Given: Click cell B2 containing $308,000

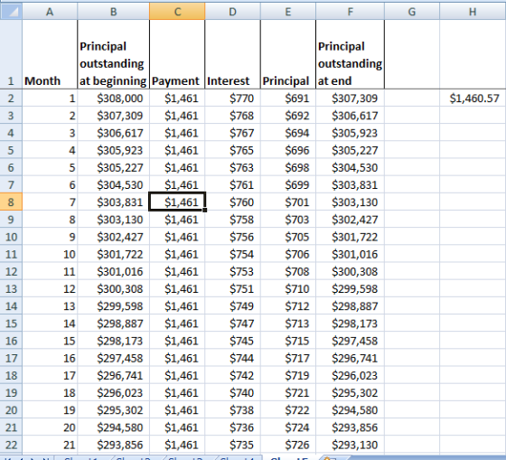Looking at the screenshot, I should point(113,99).
